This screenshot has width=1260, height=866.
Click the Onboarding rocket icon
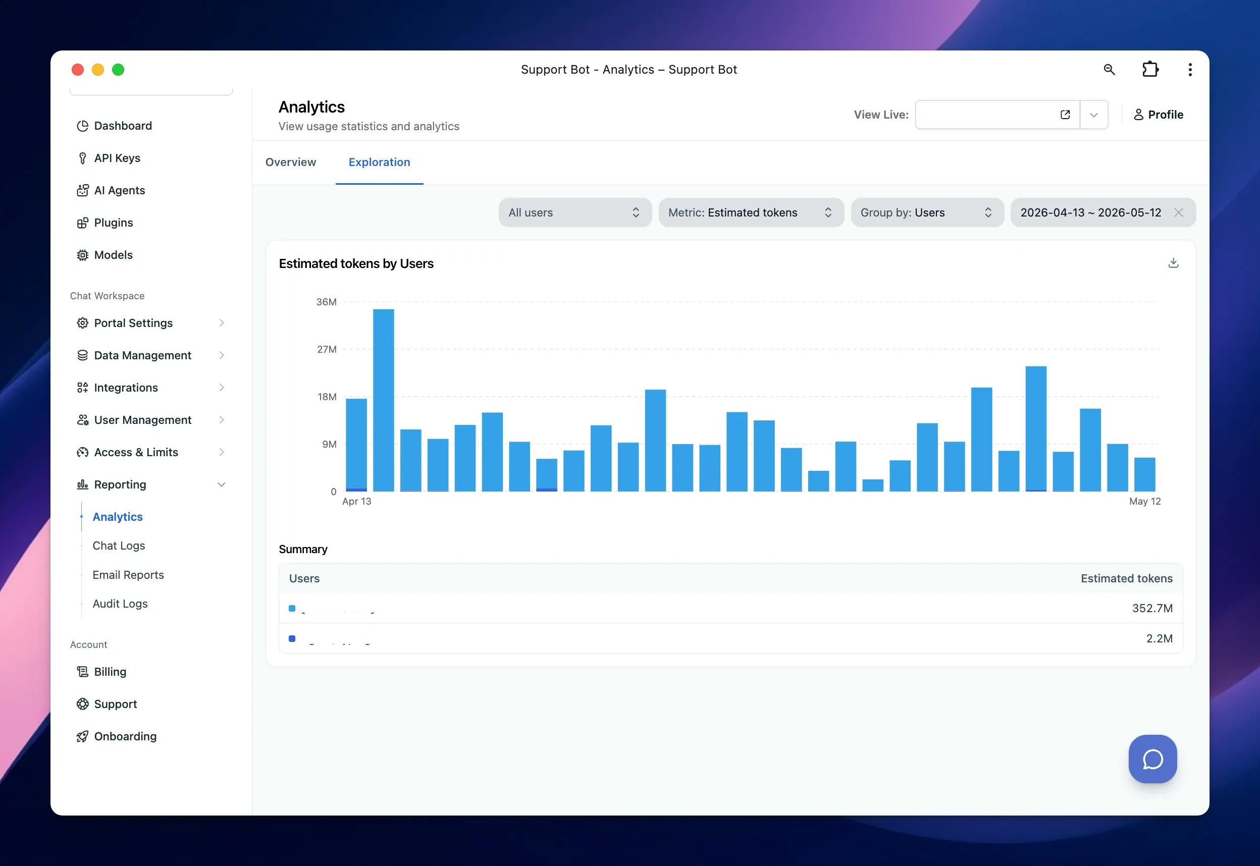tap(82, 736)
